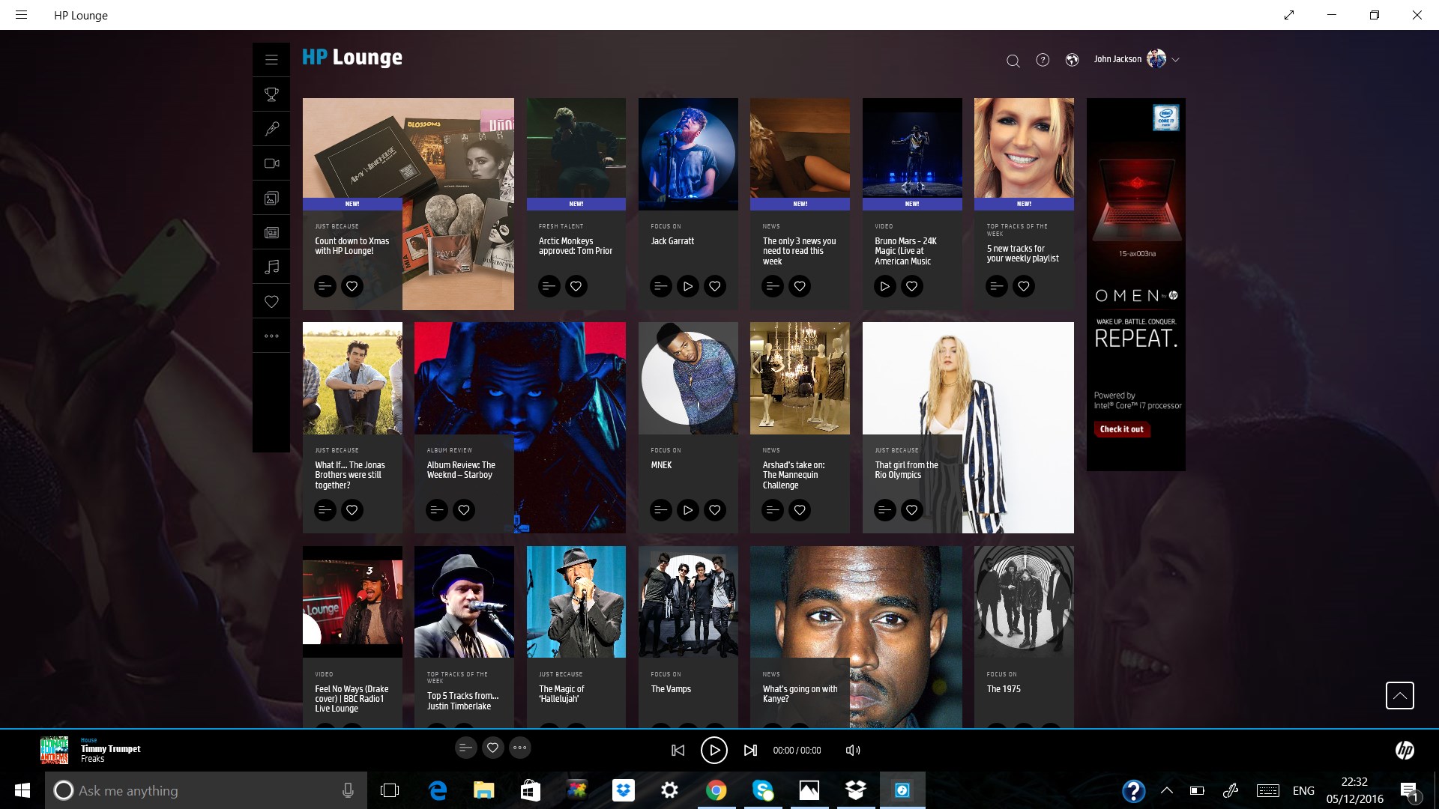Screen dimensions: 1439x809
Task: Open queue menu on Jack Garratt card
Action: pos(660,286)
